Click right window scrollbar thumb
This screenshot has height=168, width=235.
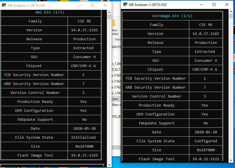(x=231, y=16)
